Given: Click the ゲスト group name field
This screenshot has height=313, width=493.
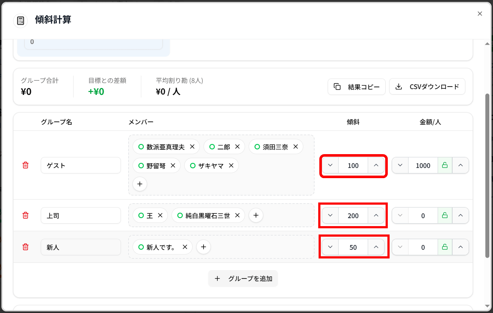Looking at the screenshot, I should point(80,165).
